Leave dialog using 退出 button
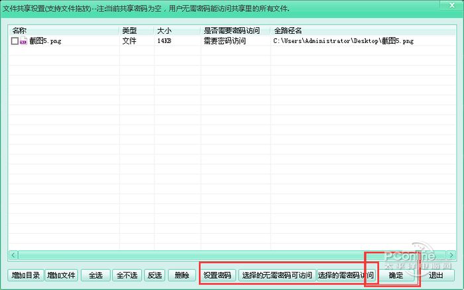 435,275
